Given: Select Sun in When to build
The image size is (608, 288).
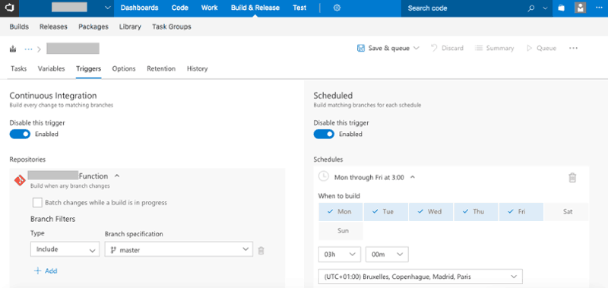Looking at the screenshot, I should tap(340, 231).
